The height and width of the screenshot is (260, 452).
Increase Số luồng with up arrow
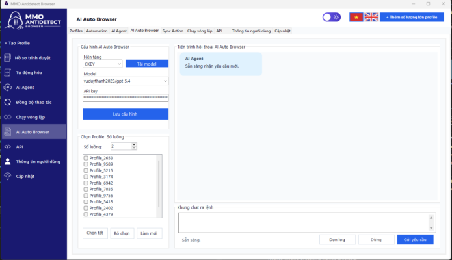[x=134, y=144]
